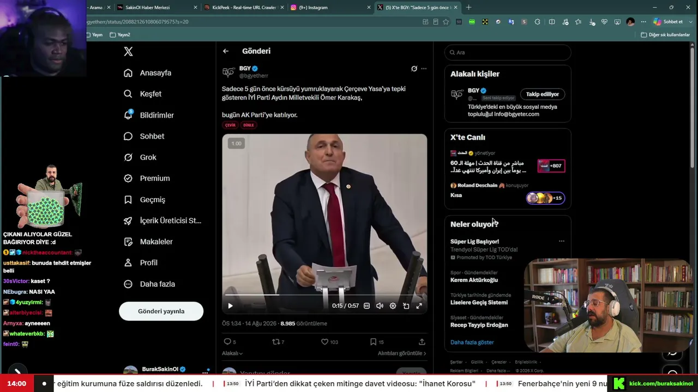
Task: Open Sohbet messages in the sidebar
Action: 143,136
